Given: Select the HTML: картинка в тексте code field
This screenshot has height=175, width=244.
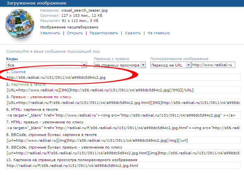Looking at the screenshot, I should click(x=123, y=115).
